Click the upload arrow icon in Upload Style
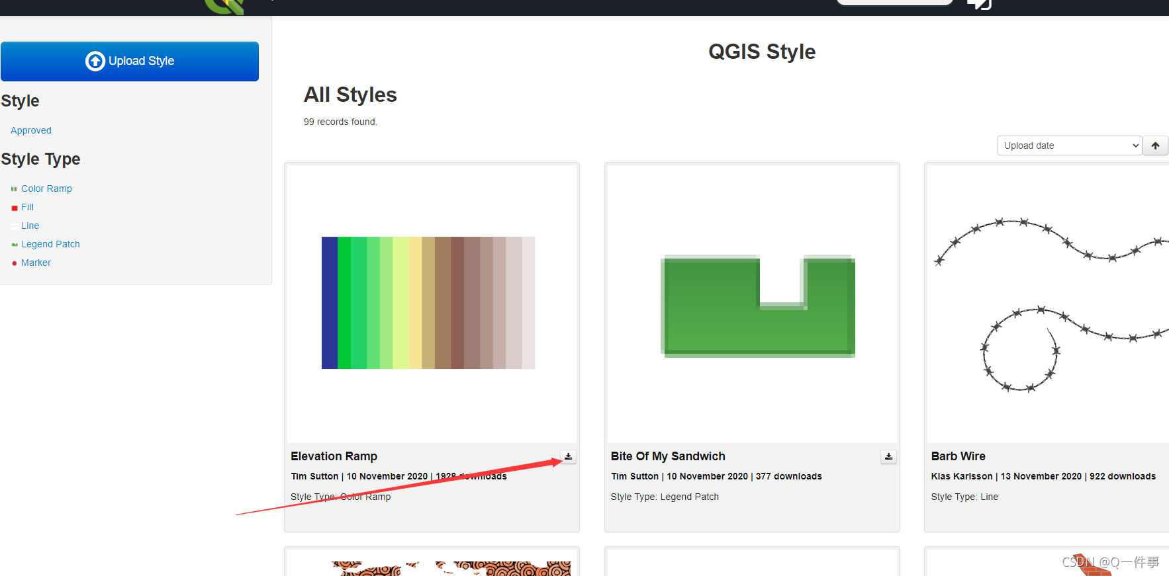1169x576 pixels. click(95, 61)
